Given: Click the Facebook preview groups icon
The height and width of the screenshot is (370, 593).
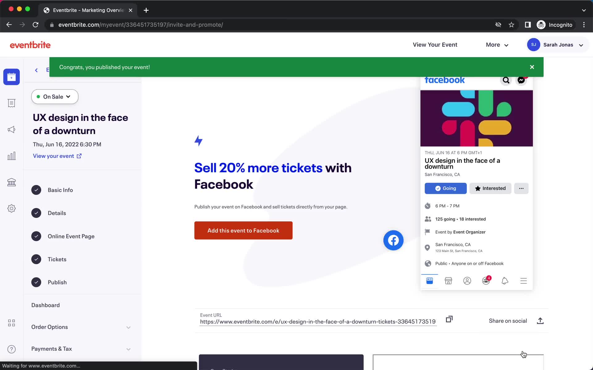Looking at the screenshot, I should click(x=486, y=281).
